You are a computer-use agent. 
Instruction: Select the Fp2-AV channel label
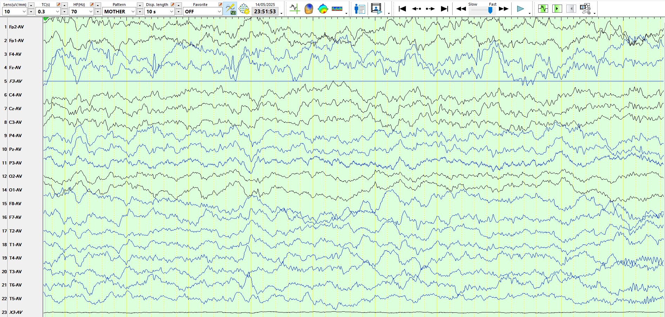tap(17, 27)
